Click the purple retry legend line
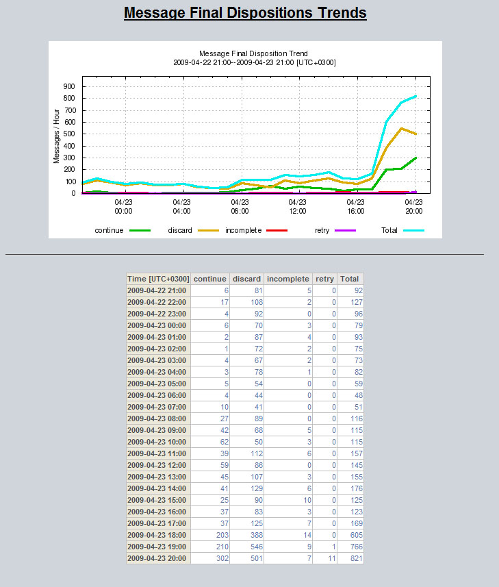499x587 pixels. point(346,231)
